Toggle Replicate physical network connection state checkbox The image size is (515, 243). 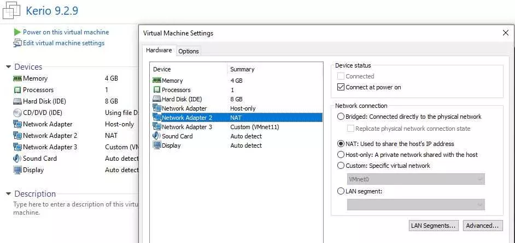coord(350,129)
